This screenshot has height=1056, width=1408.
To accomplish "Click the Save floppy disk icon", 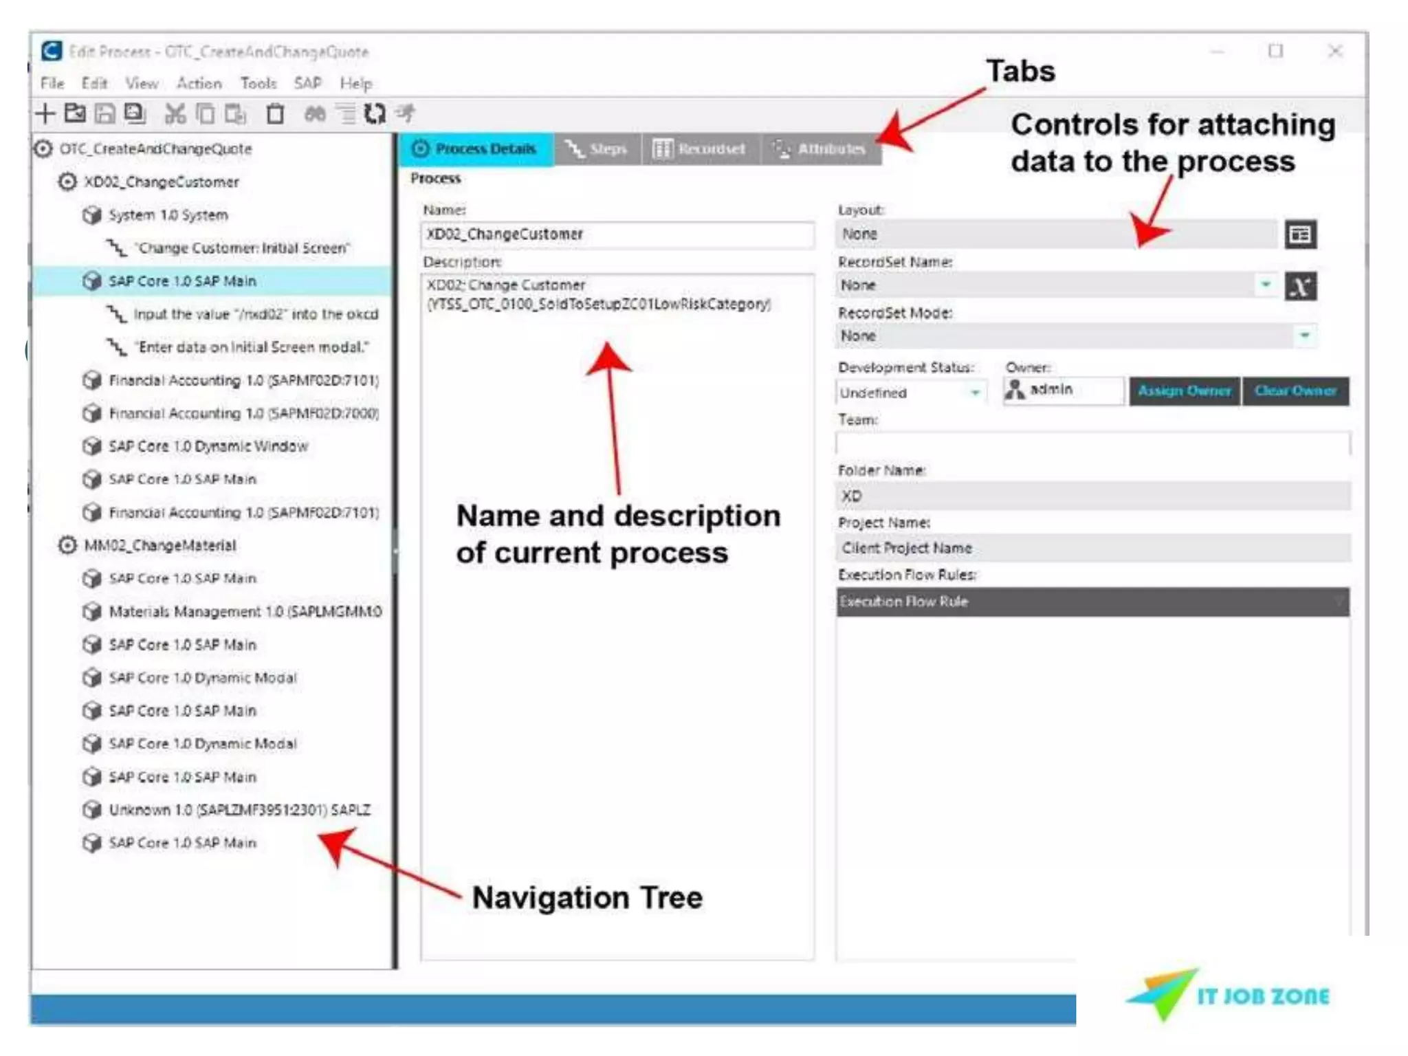I will click(104, 113).
